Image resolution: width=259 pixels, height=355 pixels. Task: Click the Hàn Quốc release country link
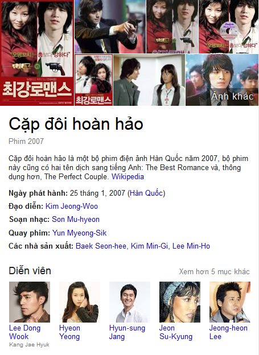pos(146,193)
